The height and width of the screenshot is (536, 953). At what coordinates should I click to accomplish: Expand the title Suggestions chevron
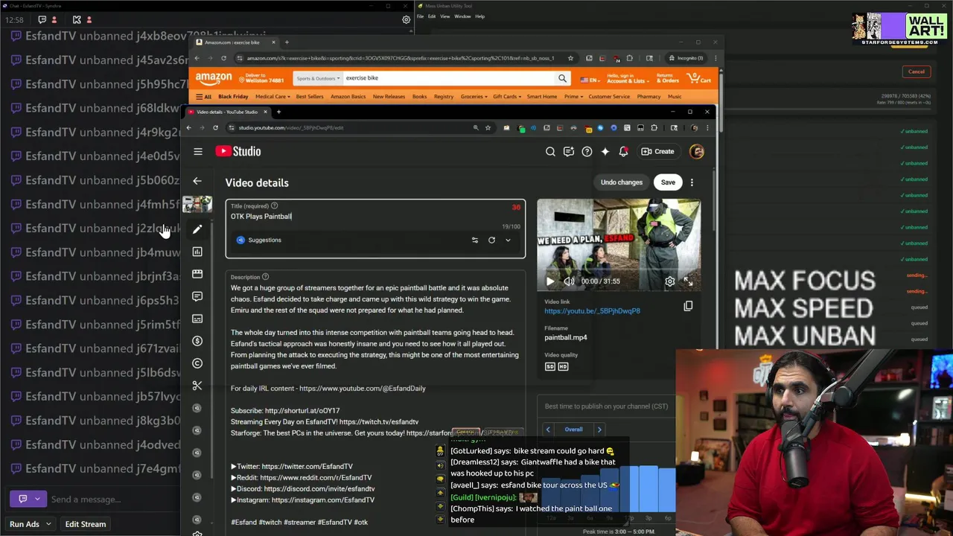[508, 240]
